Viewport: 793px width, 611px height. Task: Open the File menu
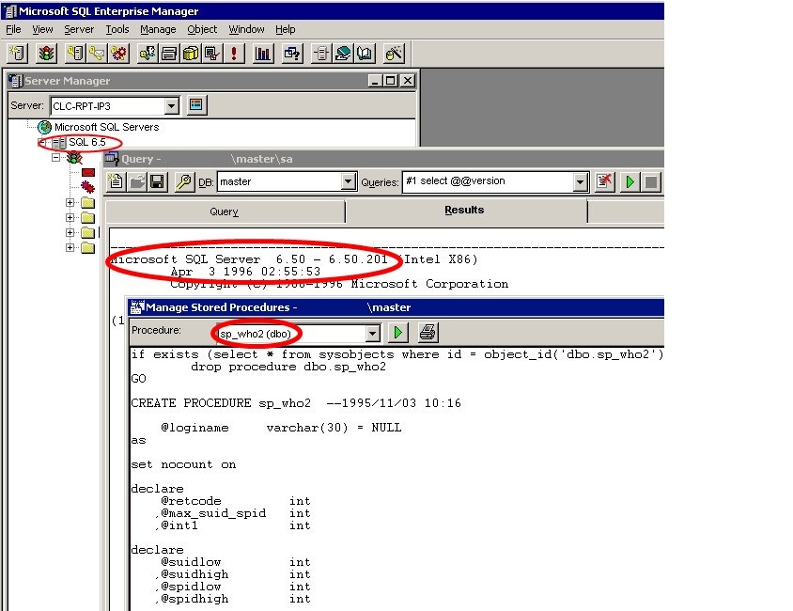(x=14, y=29)
